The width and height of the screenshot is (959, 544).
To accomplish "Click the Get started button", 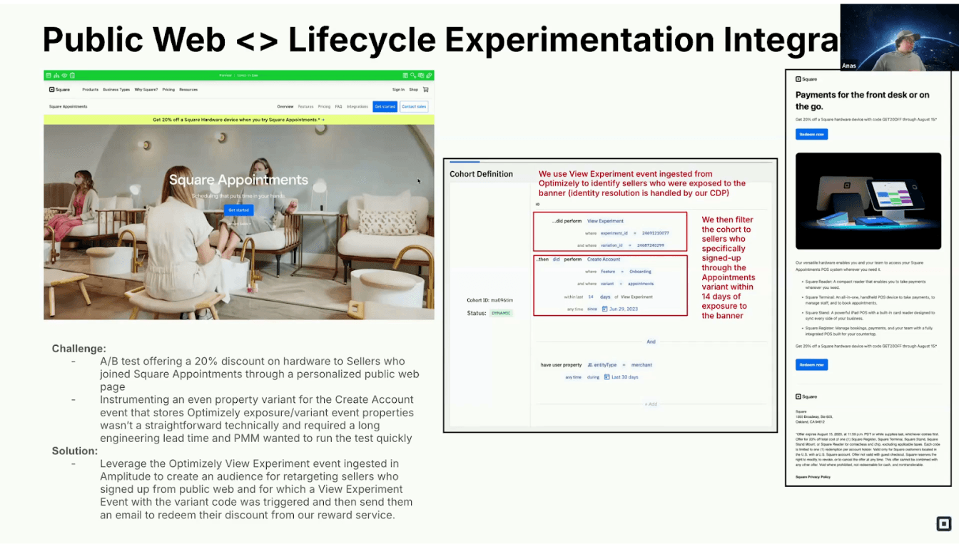I will click(238, 210).
